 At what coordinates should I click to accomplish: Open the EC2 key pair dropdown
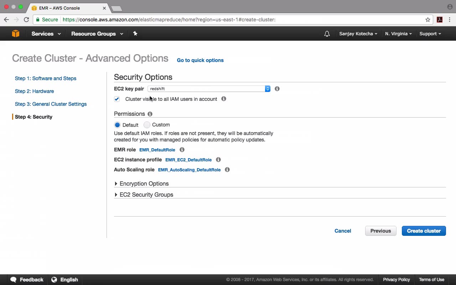(x=209, y=89)
